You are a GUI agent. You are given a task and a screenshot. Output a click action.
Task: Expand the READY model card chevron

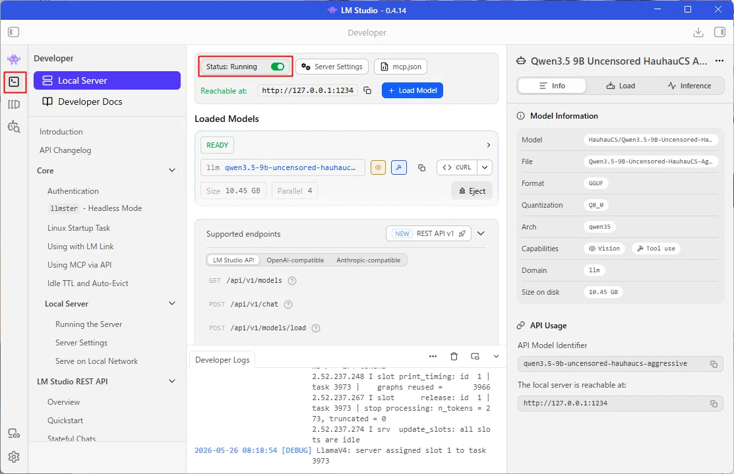[488, 145]
